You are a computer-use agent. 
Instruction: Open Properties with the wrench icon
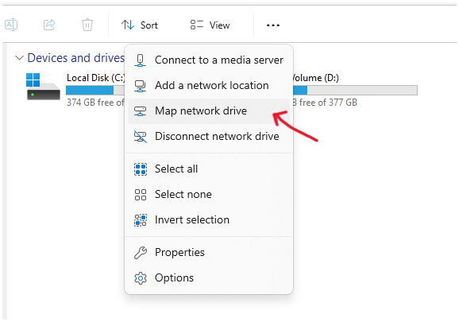coord(141,253)
